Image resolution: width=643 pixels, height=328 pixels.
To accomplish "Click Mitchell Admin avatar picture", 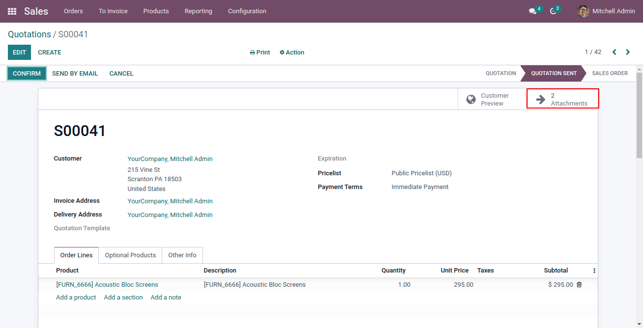I will click(x=583, y=11).
